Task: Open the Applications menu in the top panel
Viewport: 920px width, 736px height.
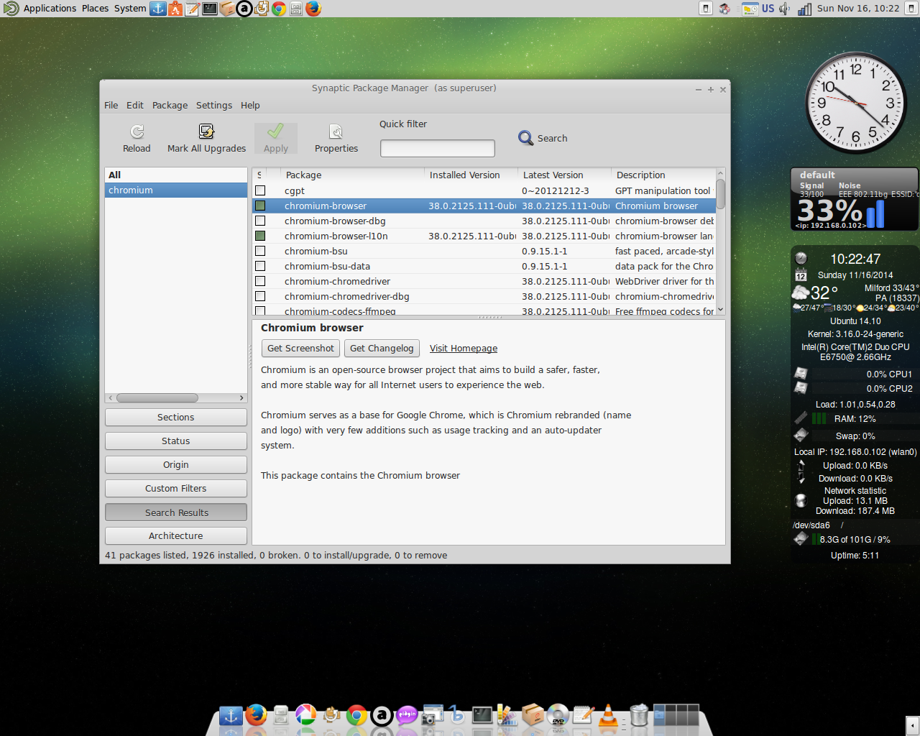Action: pyautogui.click(x=50, y=9)
